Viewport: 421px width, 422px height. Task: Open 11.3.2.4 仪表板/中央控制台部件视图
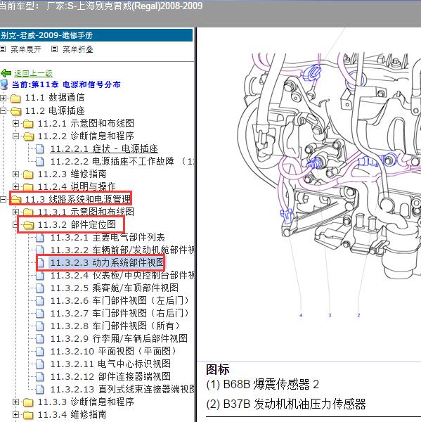[122, 275]
